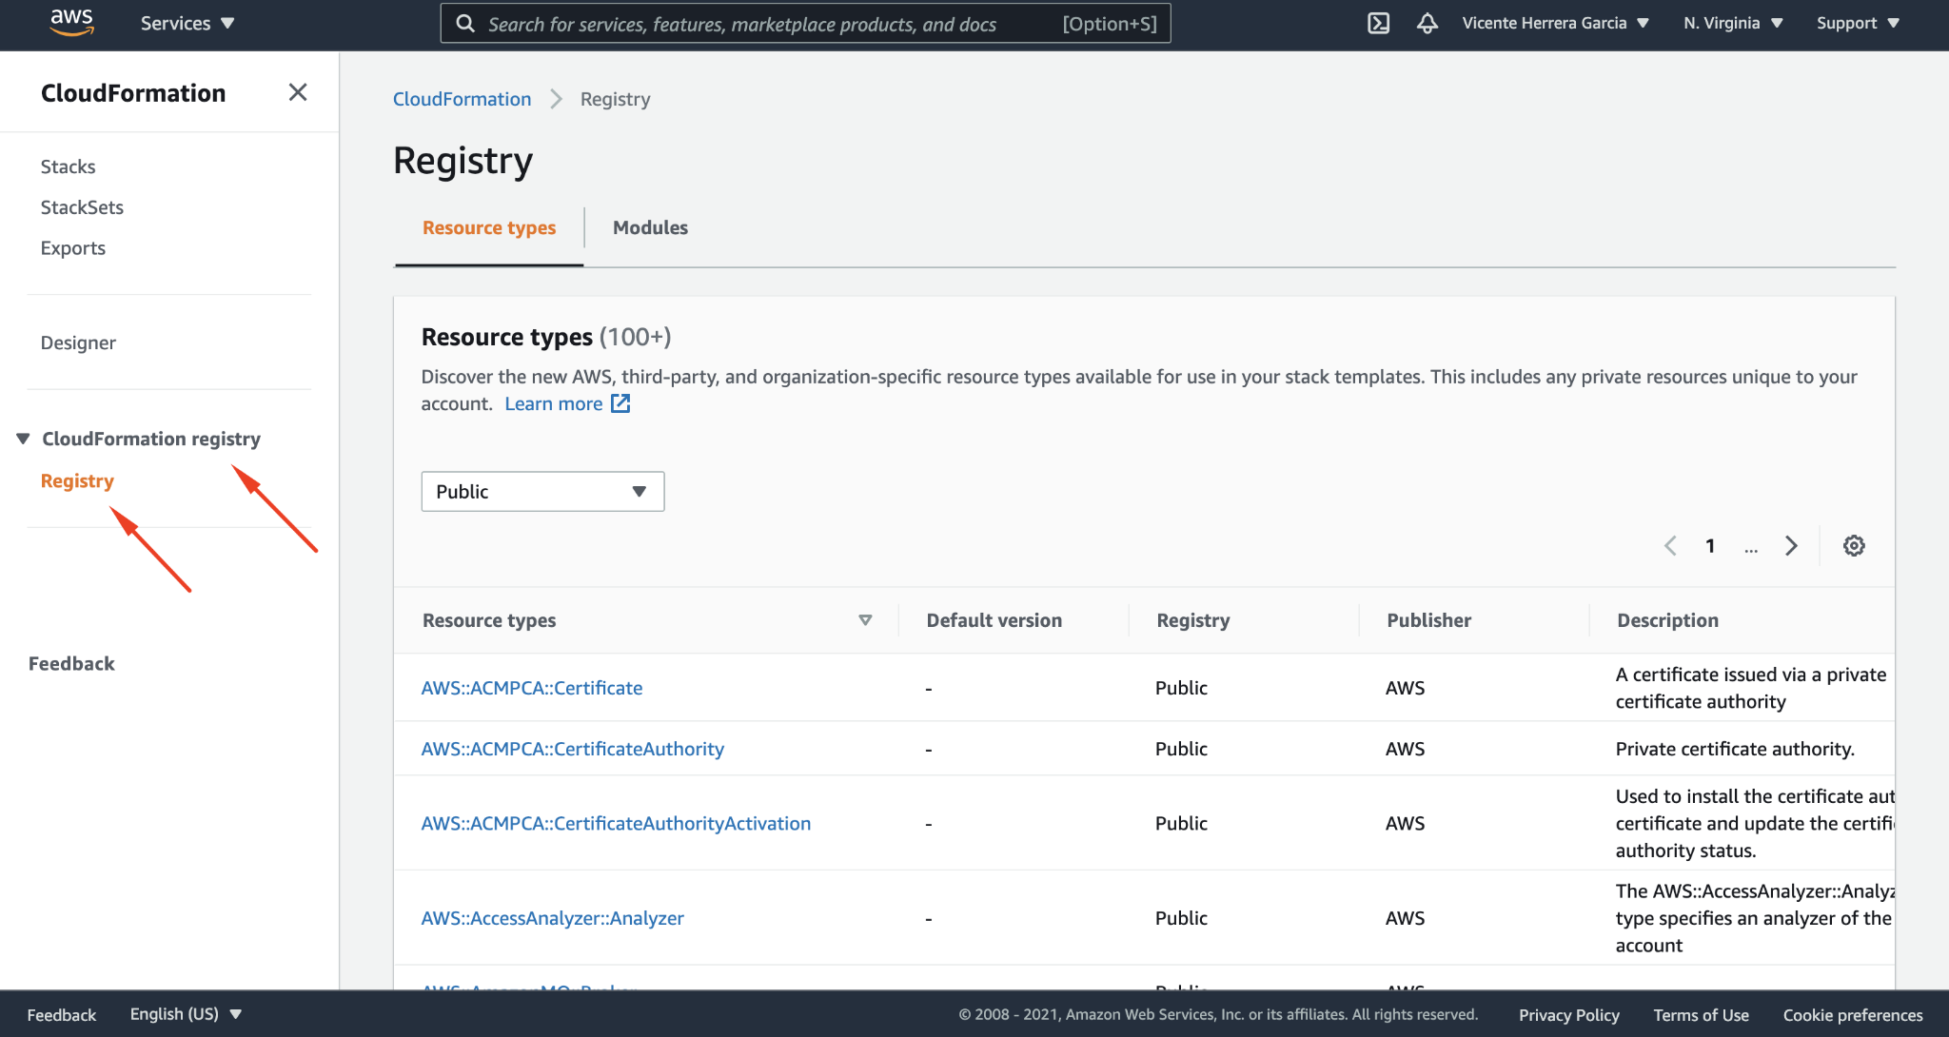Open AWS::ACMPCA::Certificate resource type
The width and height of the screenshot is (1949, 1037).
(532, 688)
